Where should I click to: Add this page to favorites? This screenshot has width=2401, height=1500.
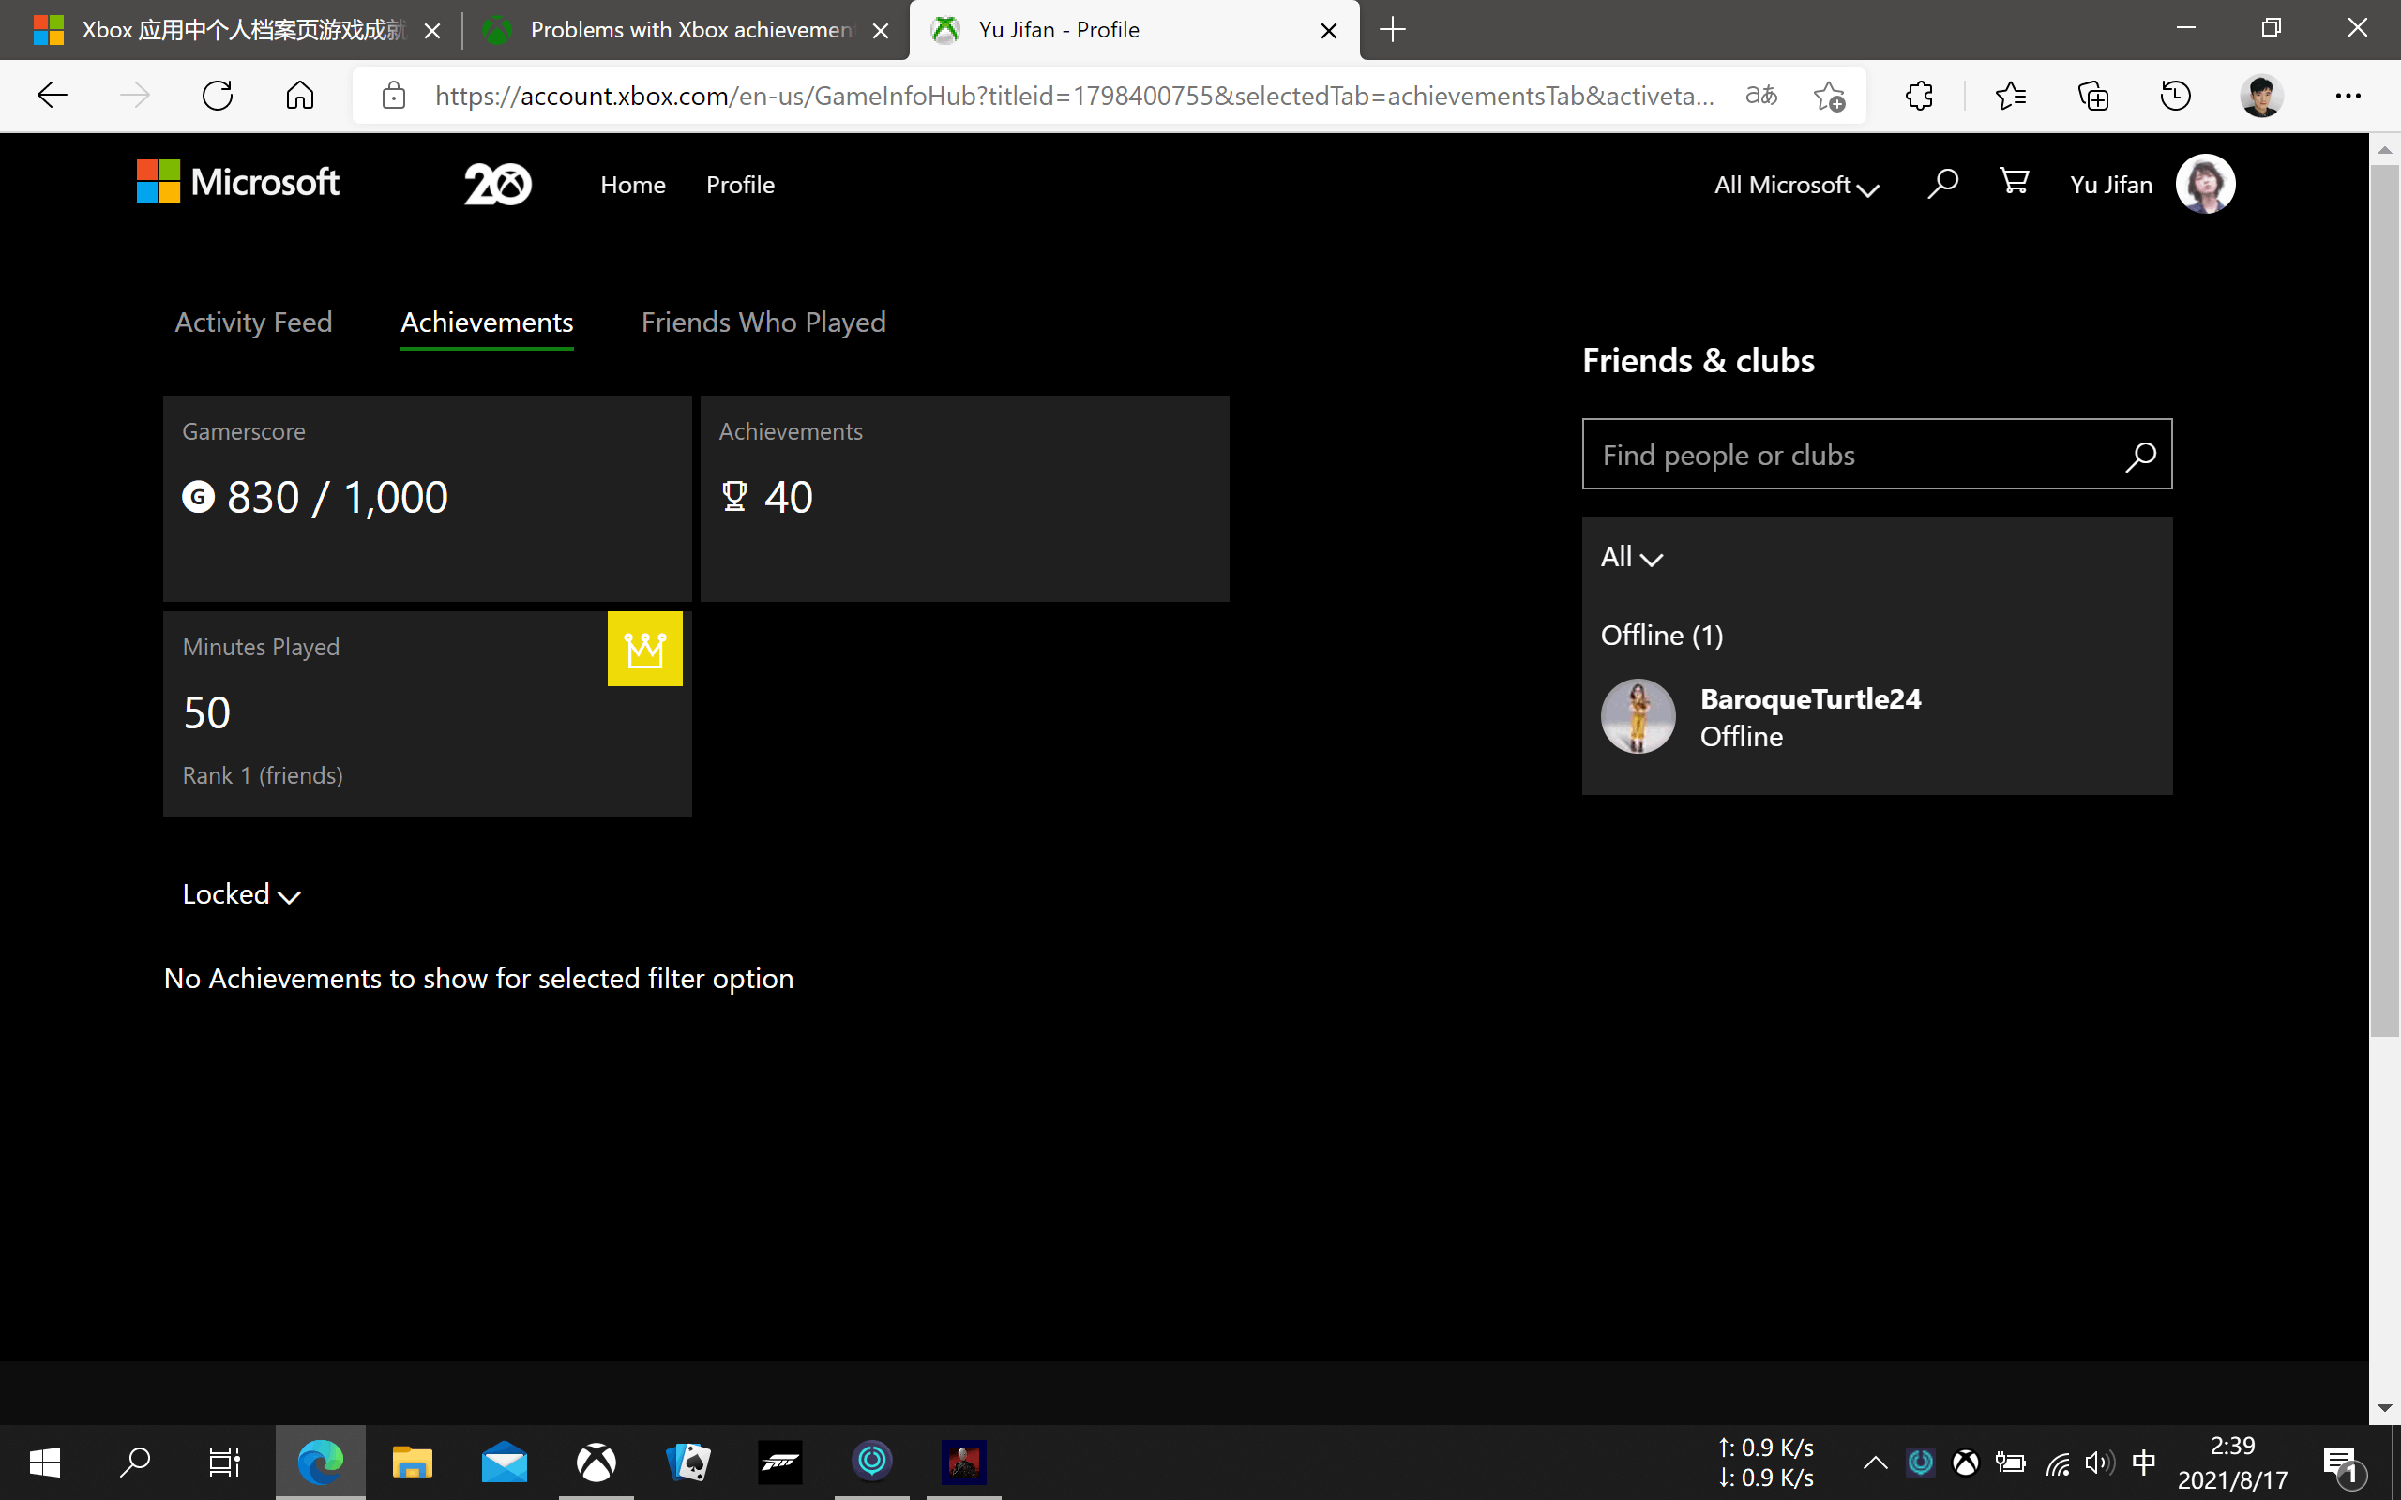[1829, 97]
